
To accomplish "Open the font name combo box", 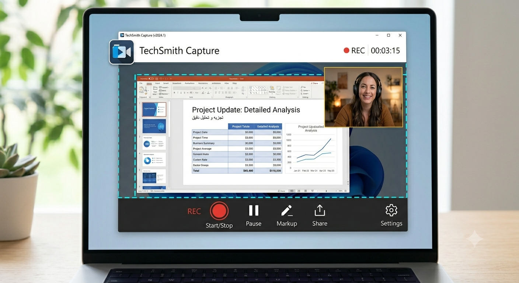I will click(x=187, y=88).
